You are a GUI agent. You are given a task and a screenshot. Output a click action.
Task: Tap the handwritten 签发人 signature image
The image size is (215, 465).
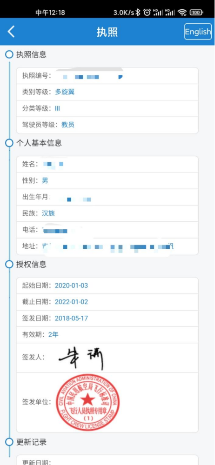81,358
